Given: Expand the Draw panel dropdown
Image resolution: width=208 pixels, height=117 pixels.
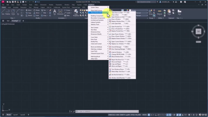Looking at the screenshot, I should pos(13,18).
